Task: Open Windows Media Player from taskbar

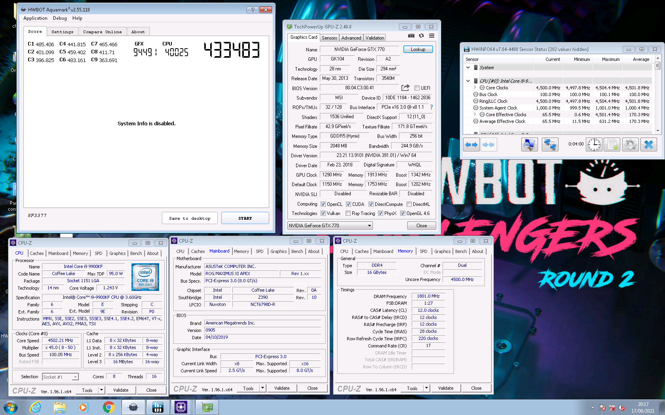Action: (x=83, y=407)
